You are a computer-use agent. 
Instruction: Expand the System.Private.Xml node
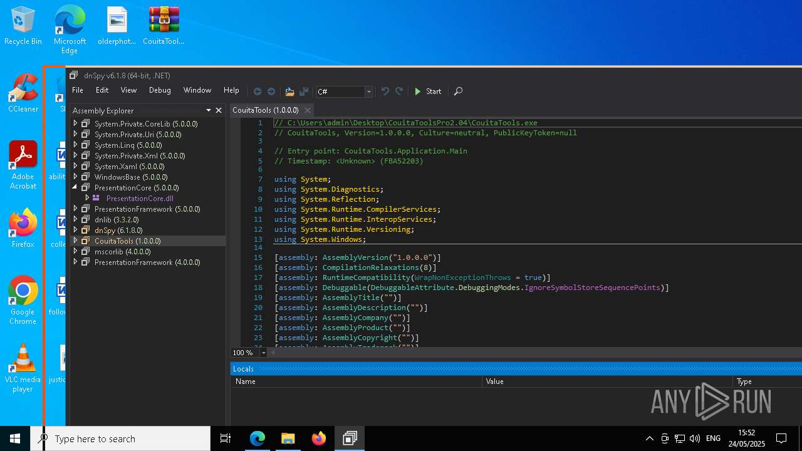pos(76,155)
